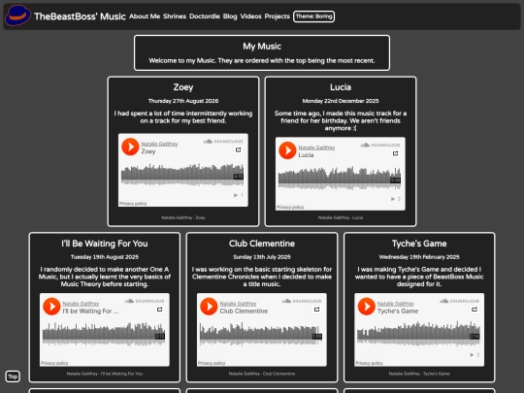The image size is (524, 393).
Task: Click the Top button
Action: pos(13,377)
